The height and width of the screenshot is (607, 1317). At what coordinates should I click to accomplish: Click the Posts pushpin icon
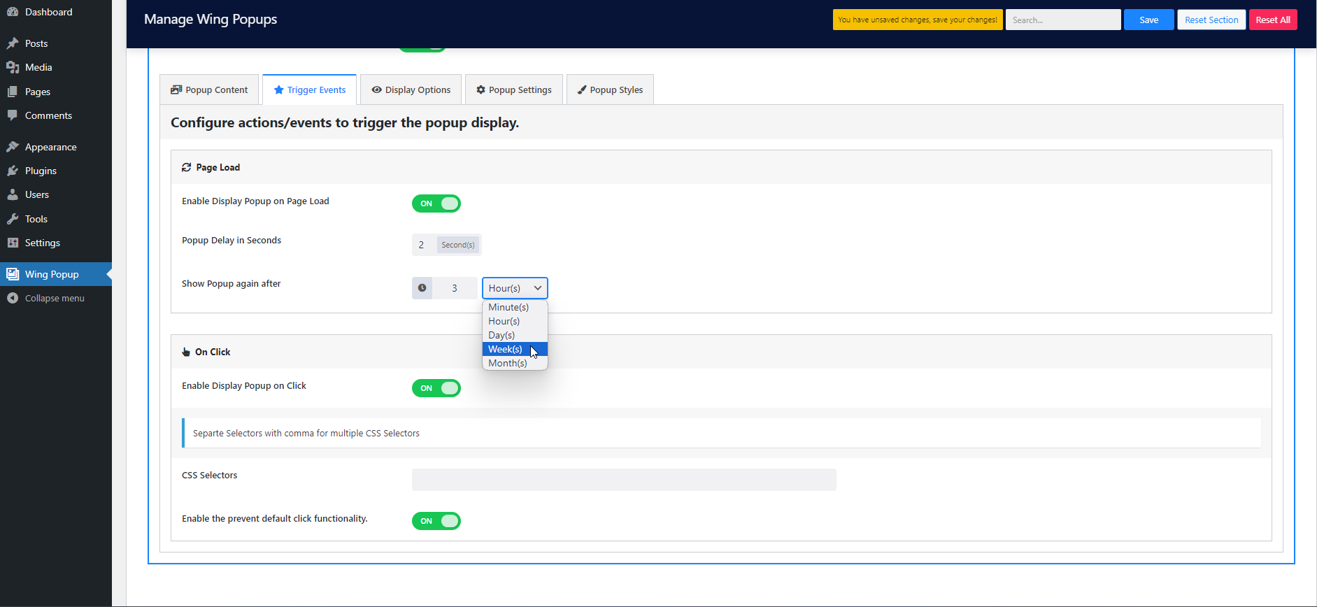click(x=13, y=43)
